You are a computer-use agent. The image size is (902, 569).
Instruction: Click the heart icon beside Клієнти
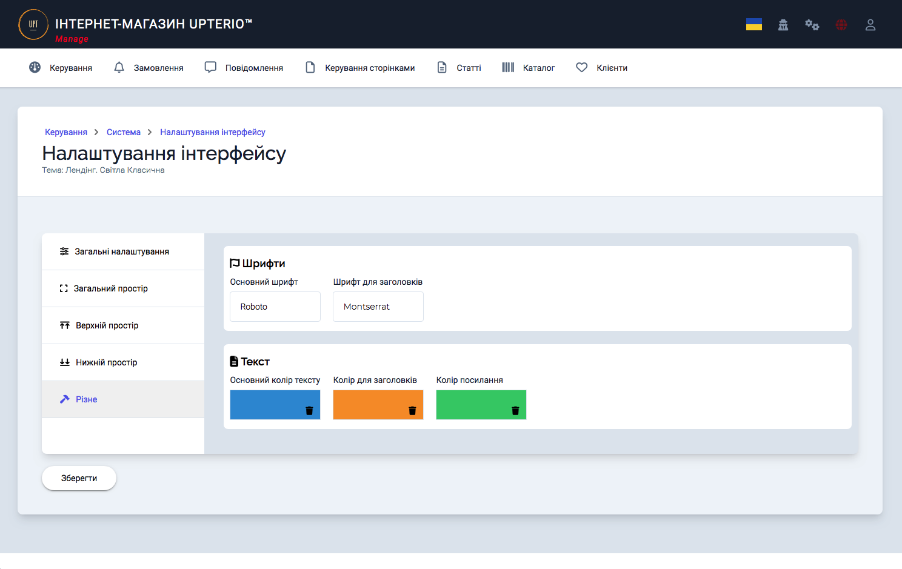[582, 67]
